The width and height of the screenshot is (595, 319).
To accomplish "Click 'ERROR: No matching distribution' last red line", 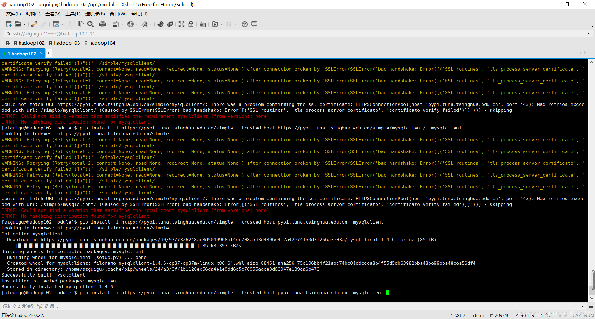I will pos(75,216).
